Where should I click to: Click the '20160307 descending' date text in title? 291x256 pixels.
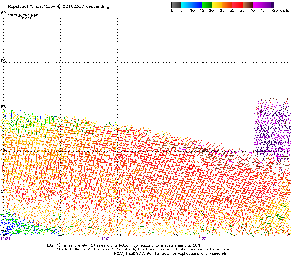(86, 7)
